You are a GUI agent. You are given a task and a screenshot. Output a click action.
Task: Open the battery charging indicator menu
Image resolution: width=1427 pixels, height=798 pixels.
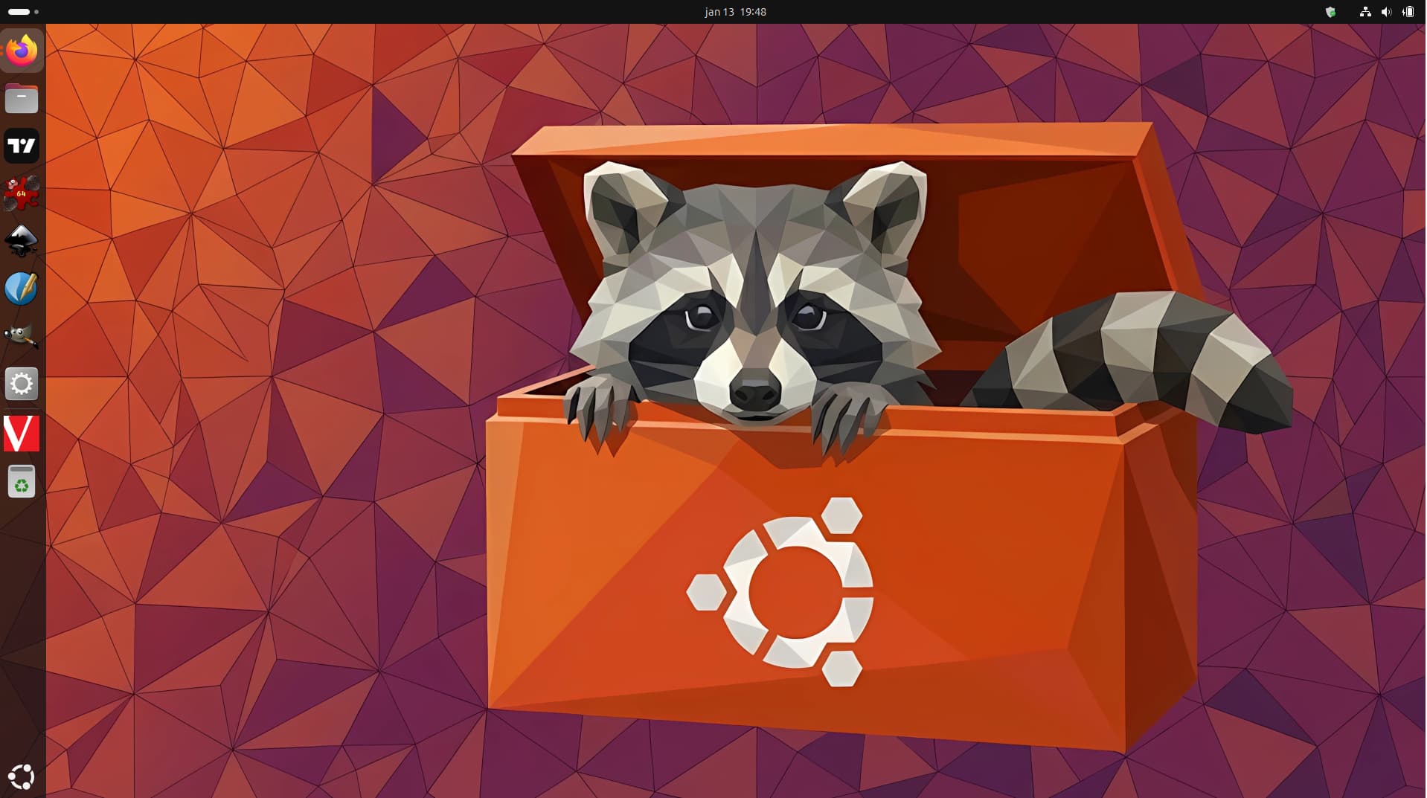1408,12
